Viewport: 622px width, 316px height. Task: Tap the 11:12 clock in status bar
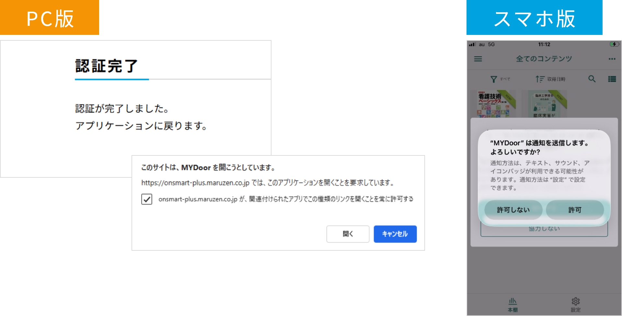[x=544, y=44]
